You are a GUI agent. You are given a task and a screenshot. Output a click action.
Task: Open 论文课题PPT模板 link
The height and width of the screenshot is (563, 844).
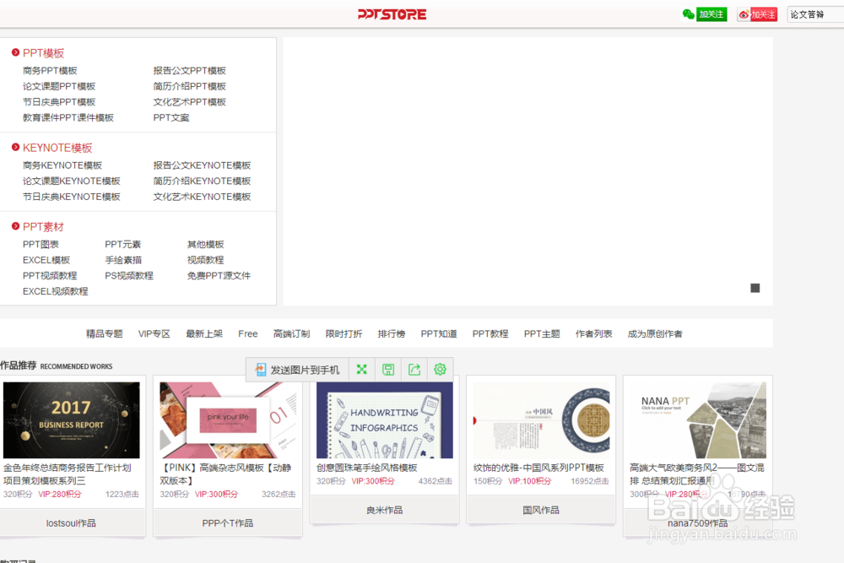point(59,86)
